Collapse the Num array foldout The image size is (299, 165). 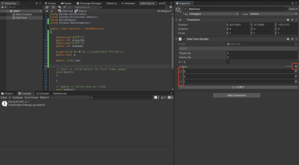(180, 66)
